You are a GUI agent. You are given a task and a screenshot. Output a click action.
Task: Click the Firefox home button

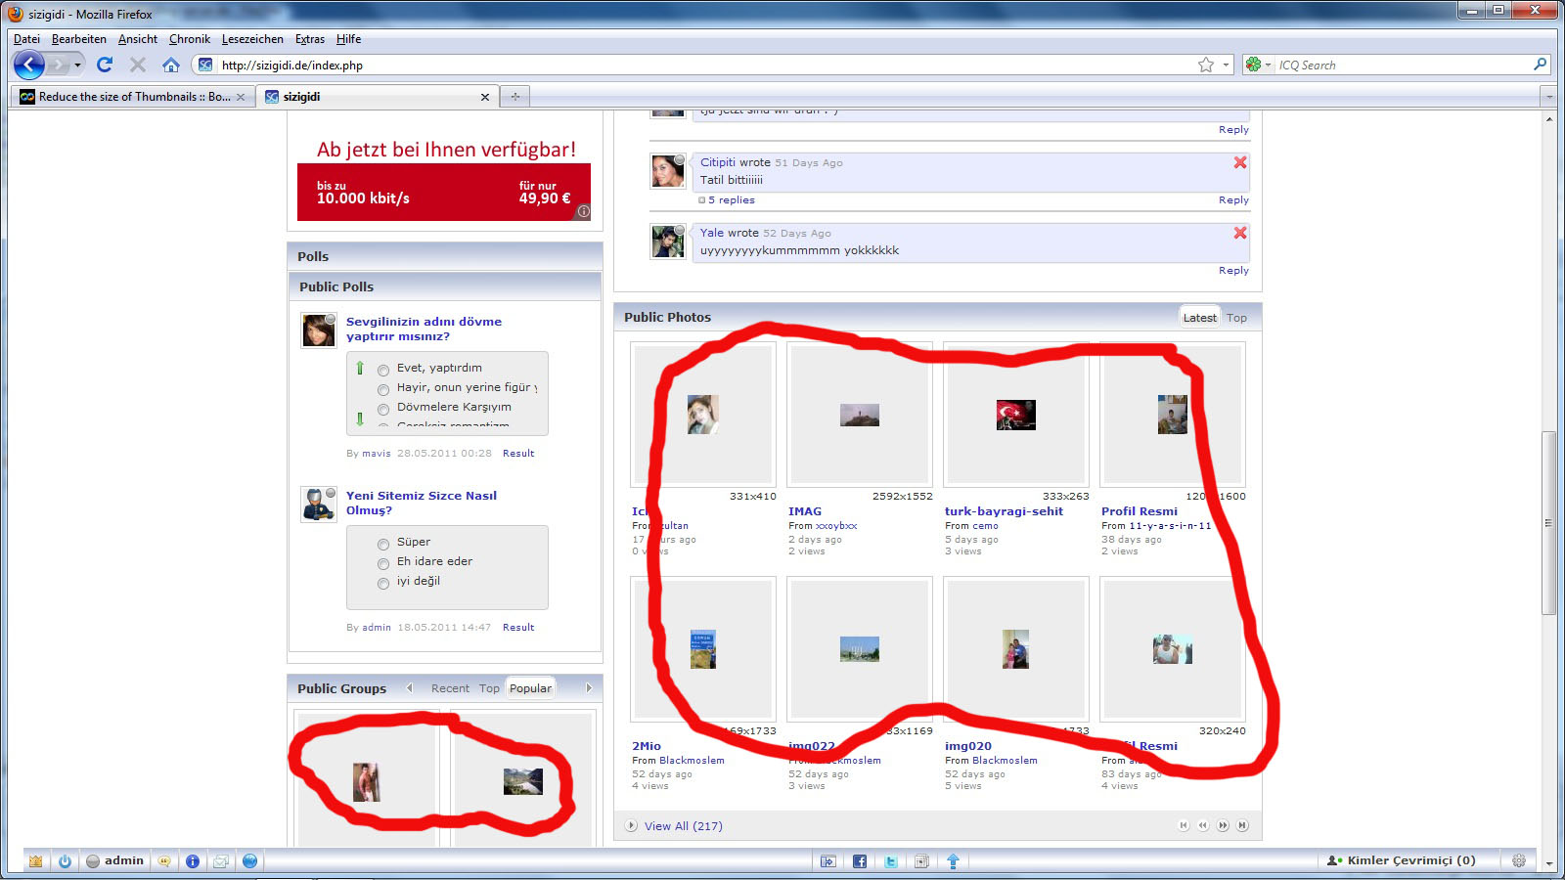point(171,66)
